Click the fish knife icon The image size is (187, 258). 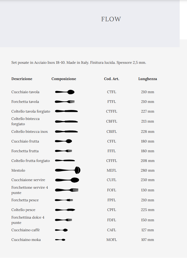click(x=65, y=210)
